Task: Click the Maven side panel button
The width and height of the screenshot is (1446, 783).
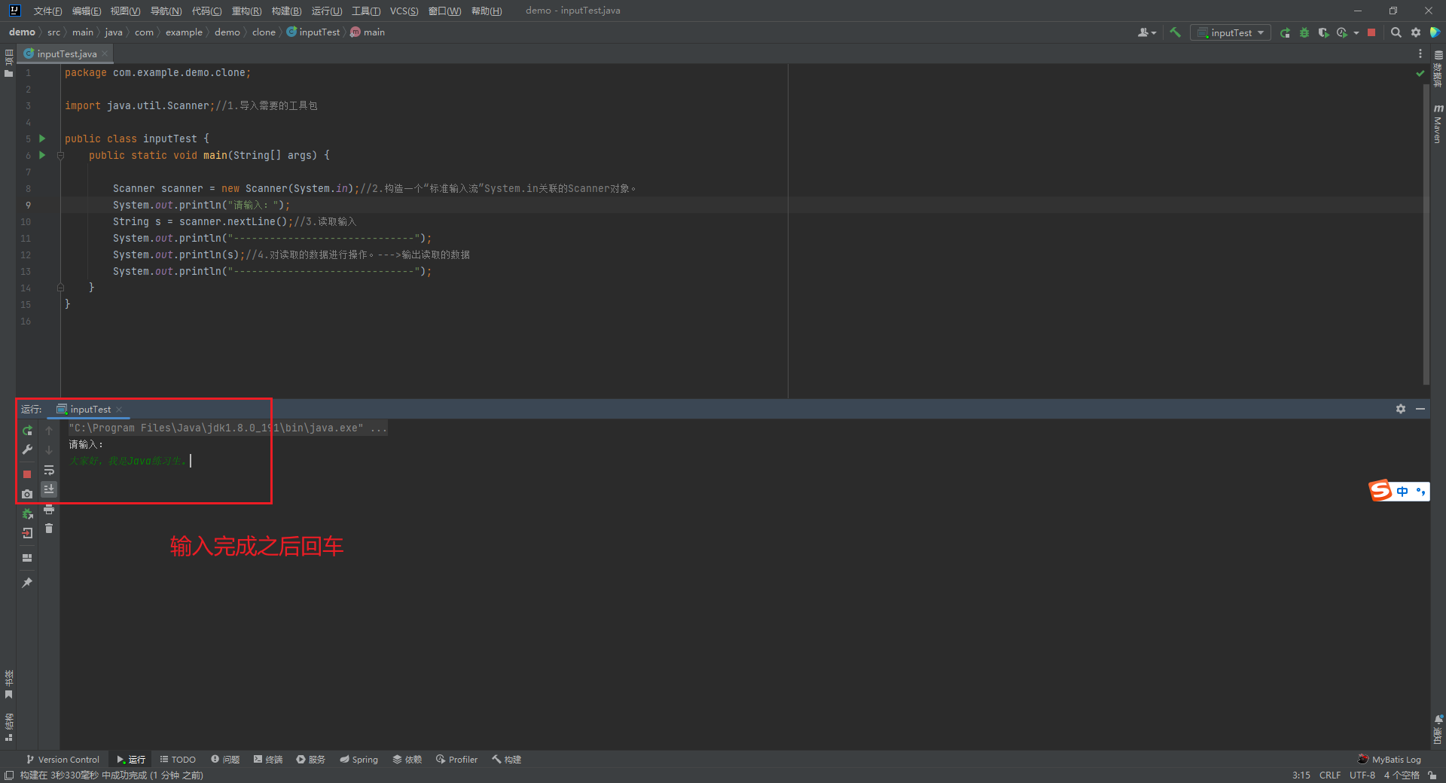Action: pyautogui.click(x=1438, y=123)
